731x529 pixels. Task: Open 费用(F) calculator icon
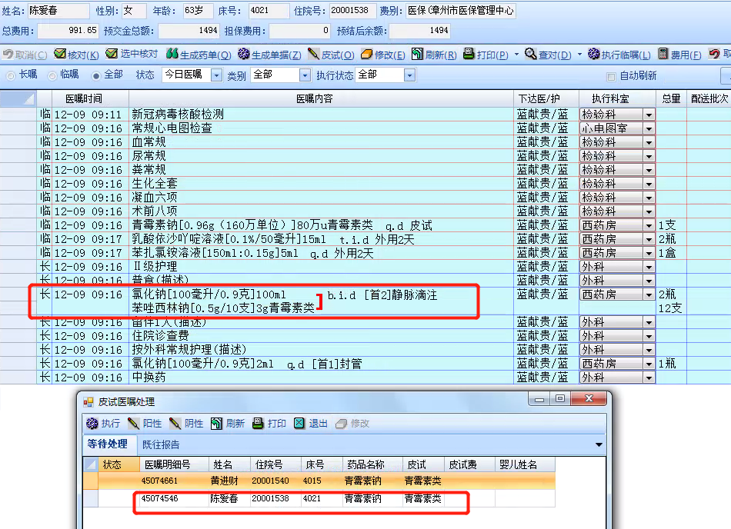(x=663, y=54)
